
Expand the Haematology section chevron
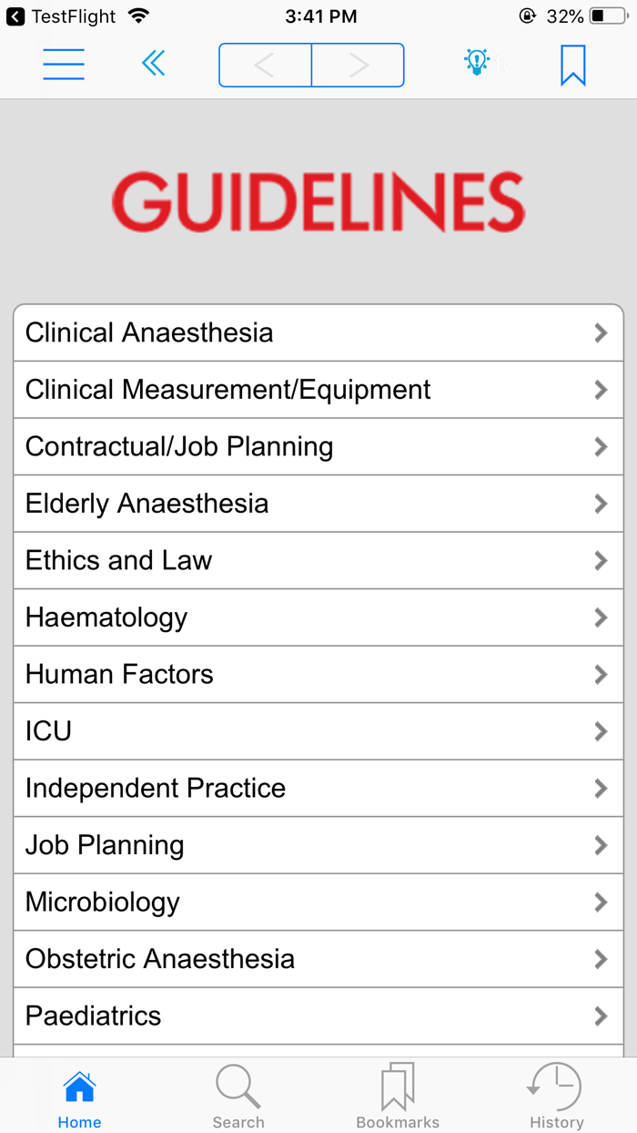pyautogui.click(x=600, y=617)
